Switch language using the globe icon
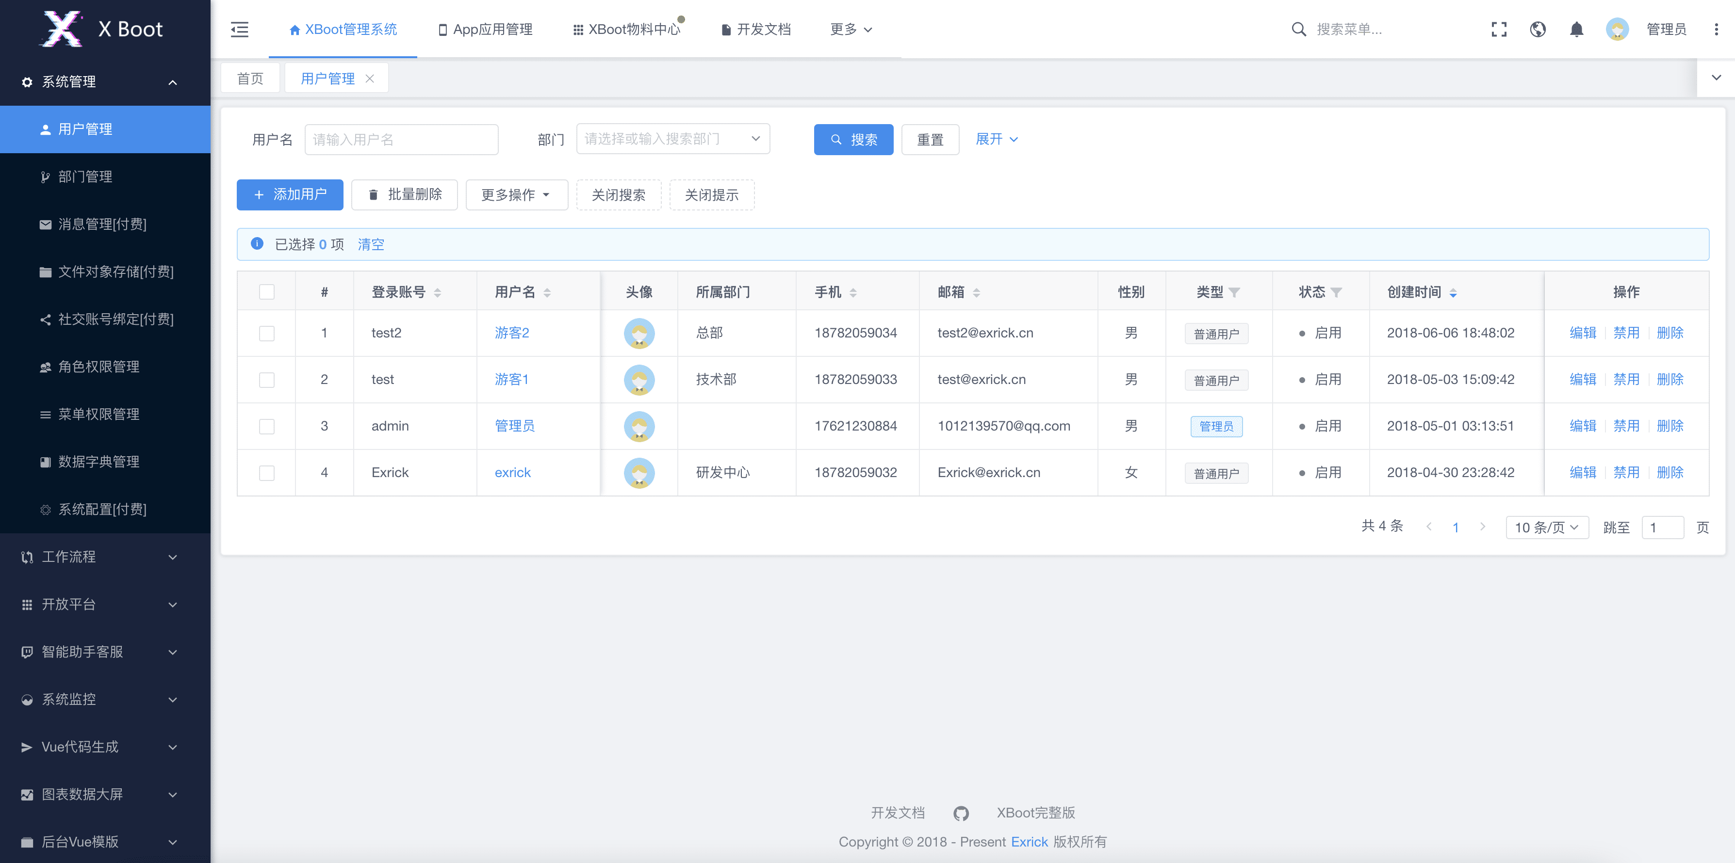The height and width of the screenshot is (863, 1735). click(x=1538, y=29)
